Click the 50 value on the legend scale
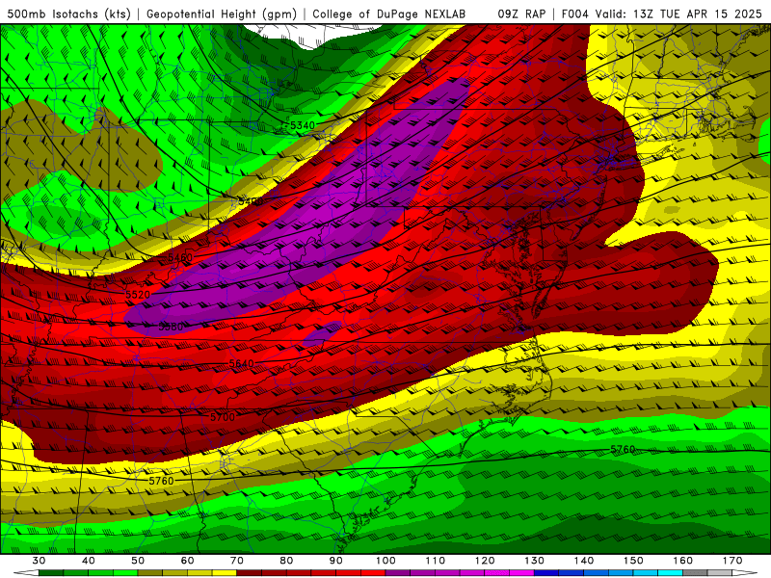Viewport: 771px width, 578px height. (x=138, y=561)
